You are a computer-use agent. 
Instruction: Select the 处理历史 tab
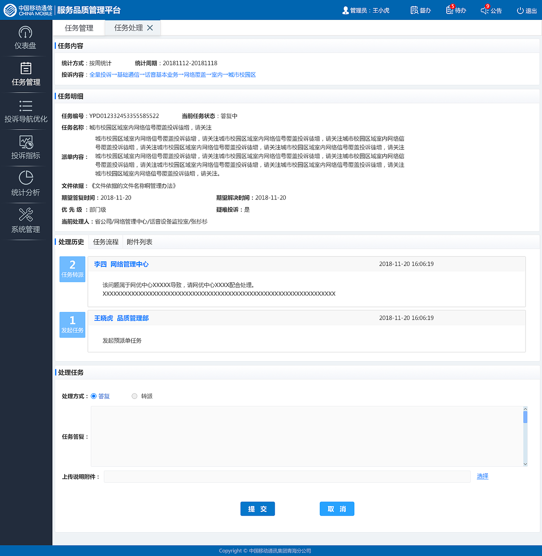71,242
